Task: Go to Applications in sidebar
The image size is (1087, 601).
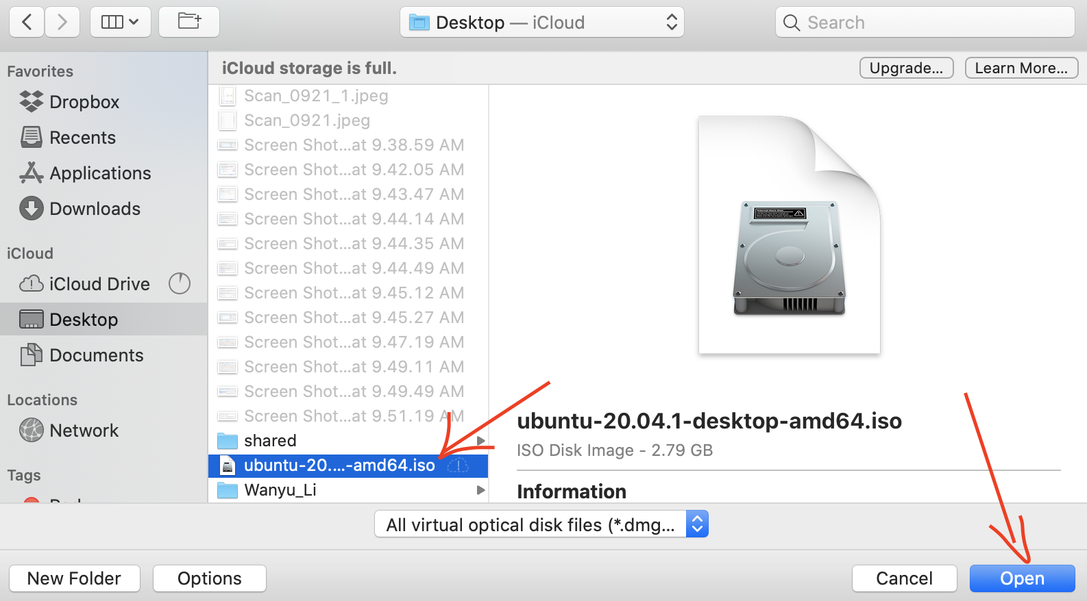Action: coord(99,173)
